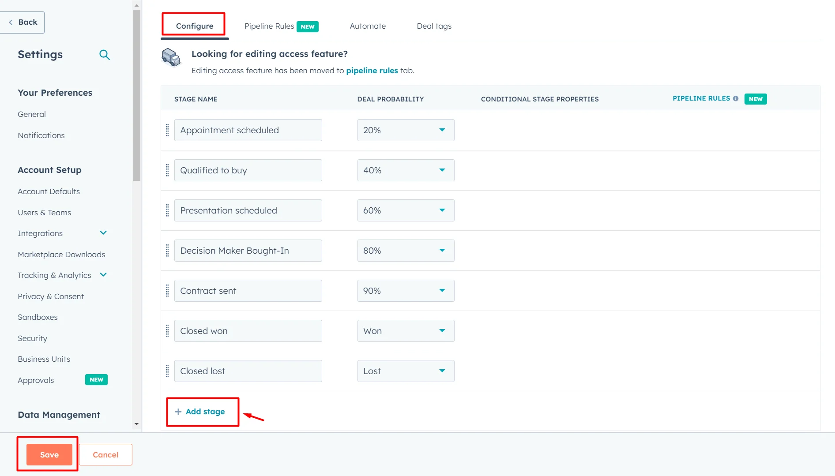Expand the Integrations sidebar section
This screenshot has width=835, height=476.
pyautogui.click(x=103, y=233)
